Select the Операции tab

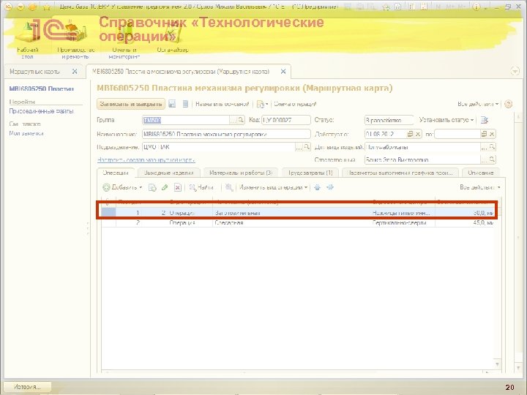116,173
